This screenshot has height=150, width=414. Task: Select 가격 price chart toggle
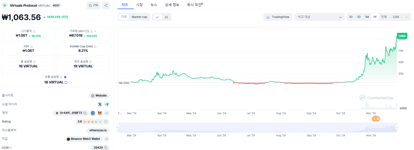tap(124, 17)
